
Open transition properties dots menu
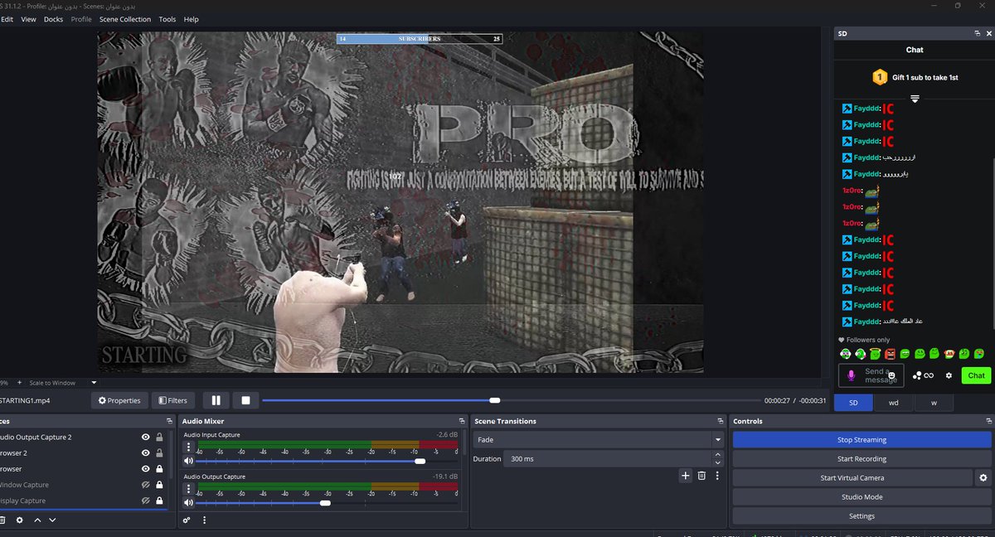[x=717, y=476]
